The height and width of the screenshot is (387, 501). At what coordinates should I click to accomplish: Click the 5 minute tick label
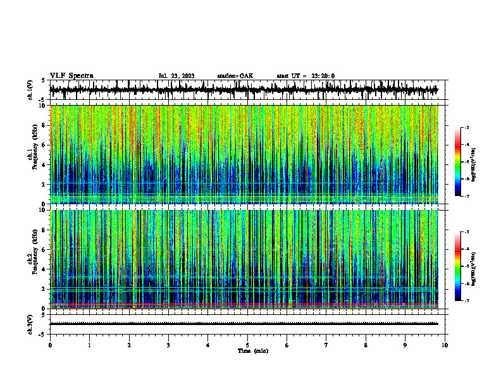(x=247, y=345)
